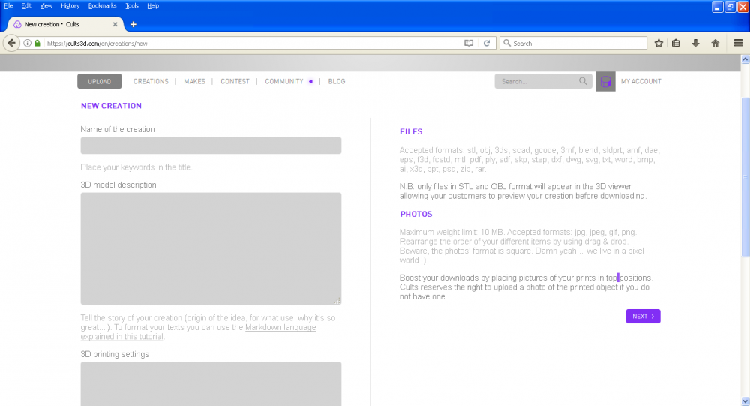750x406 pixels.
Task: Click the vertical scrollbar thumb
Action: 745,177
